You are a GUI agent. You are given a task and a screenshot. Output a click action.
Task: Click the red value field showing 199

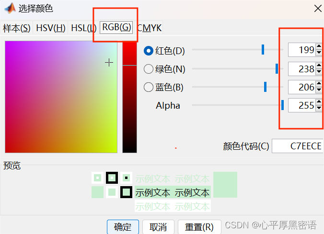pyautogui.click(x=301, y=50)
